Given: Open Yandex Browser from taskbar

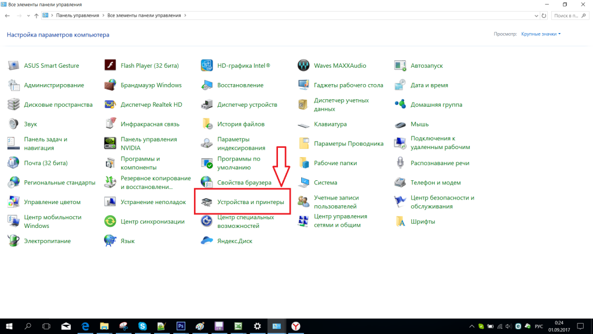Looking at the screenshot, I should click(x=296, y=326).
